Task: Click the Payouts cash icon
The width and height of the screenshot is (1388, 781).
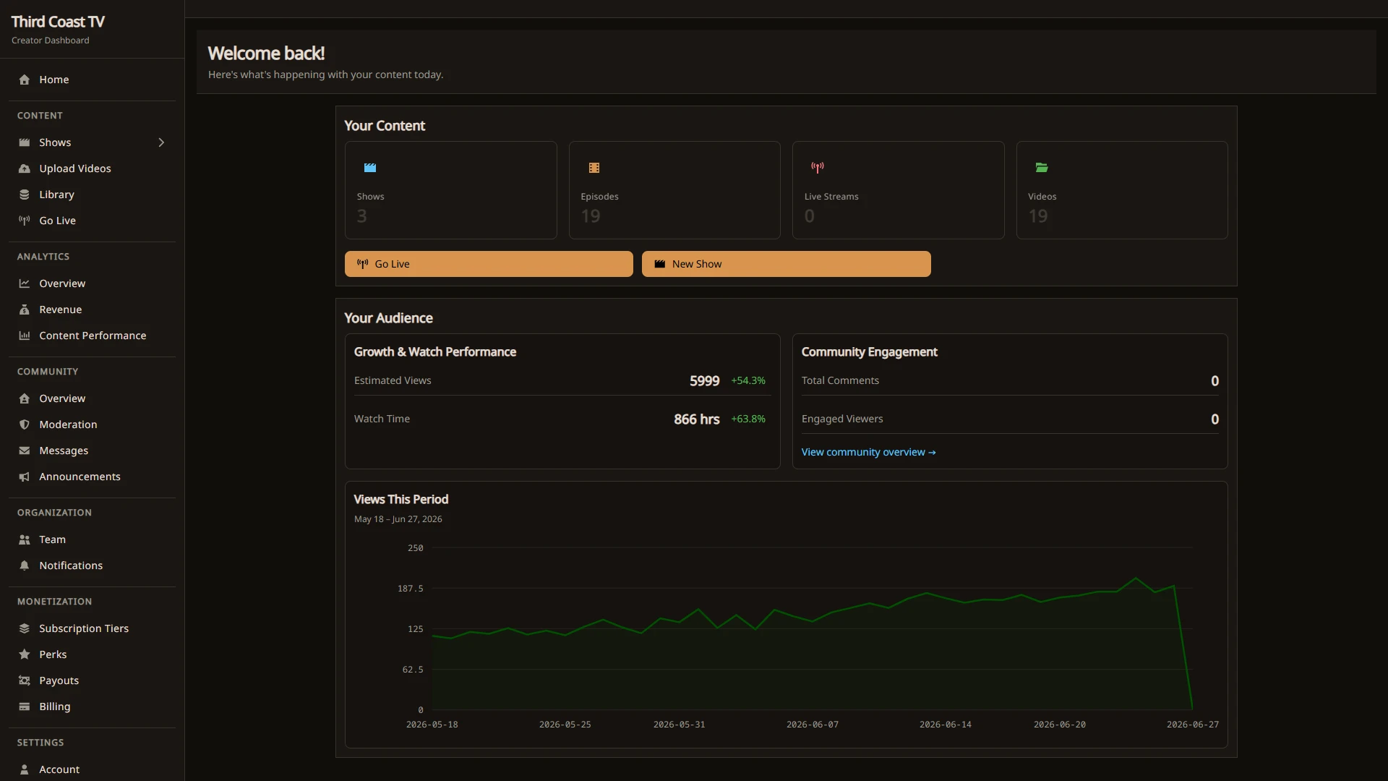Action: tap(25, 680)
